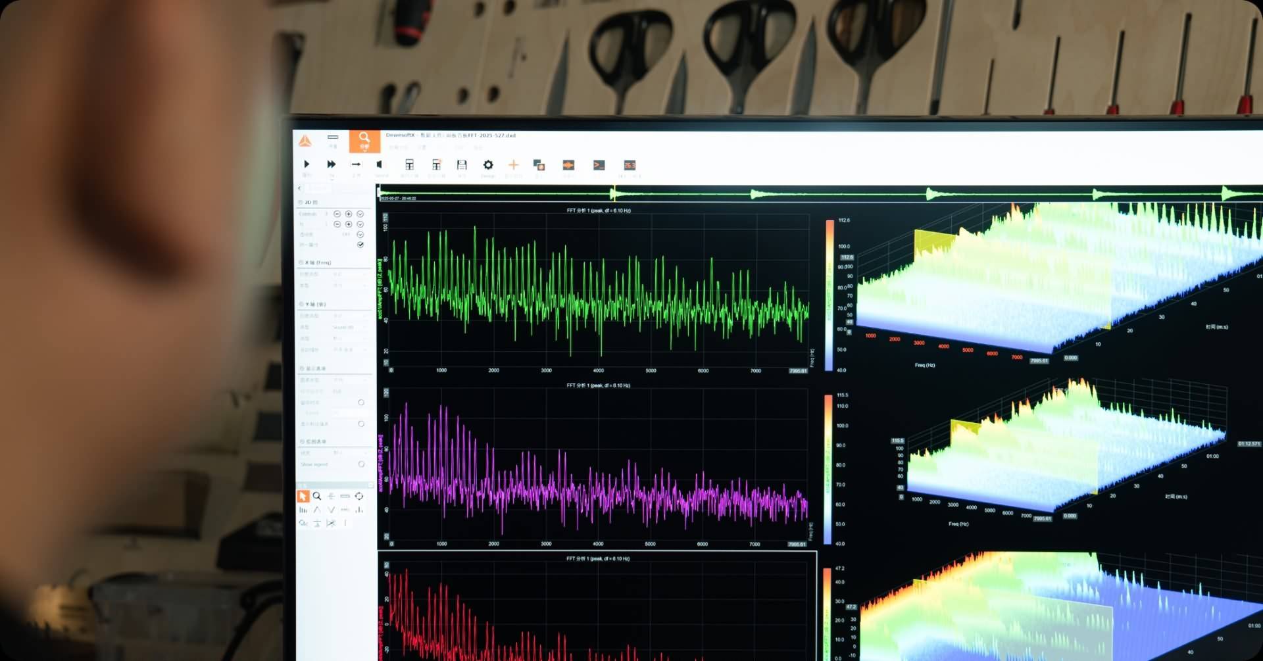
Task: Click the floppy disk save icon
Action: 462,165
